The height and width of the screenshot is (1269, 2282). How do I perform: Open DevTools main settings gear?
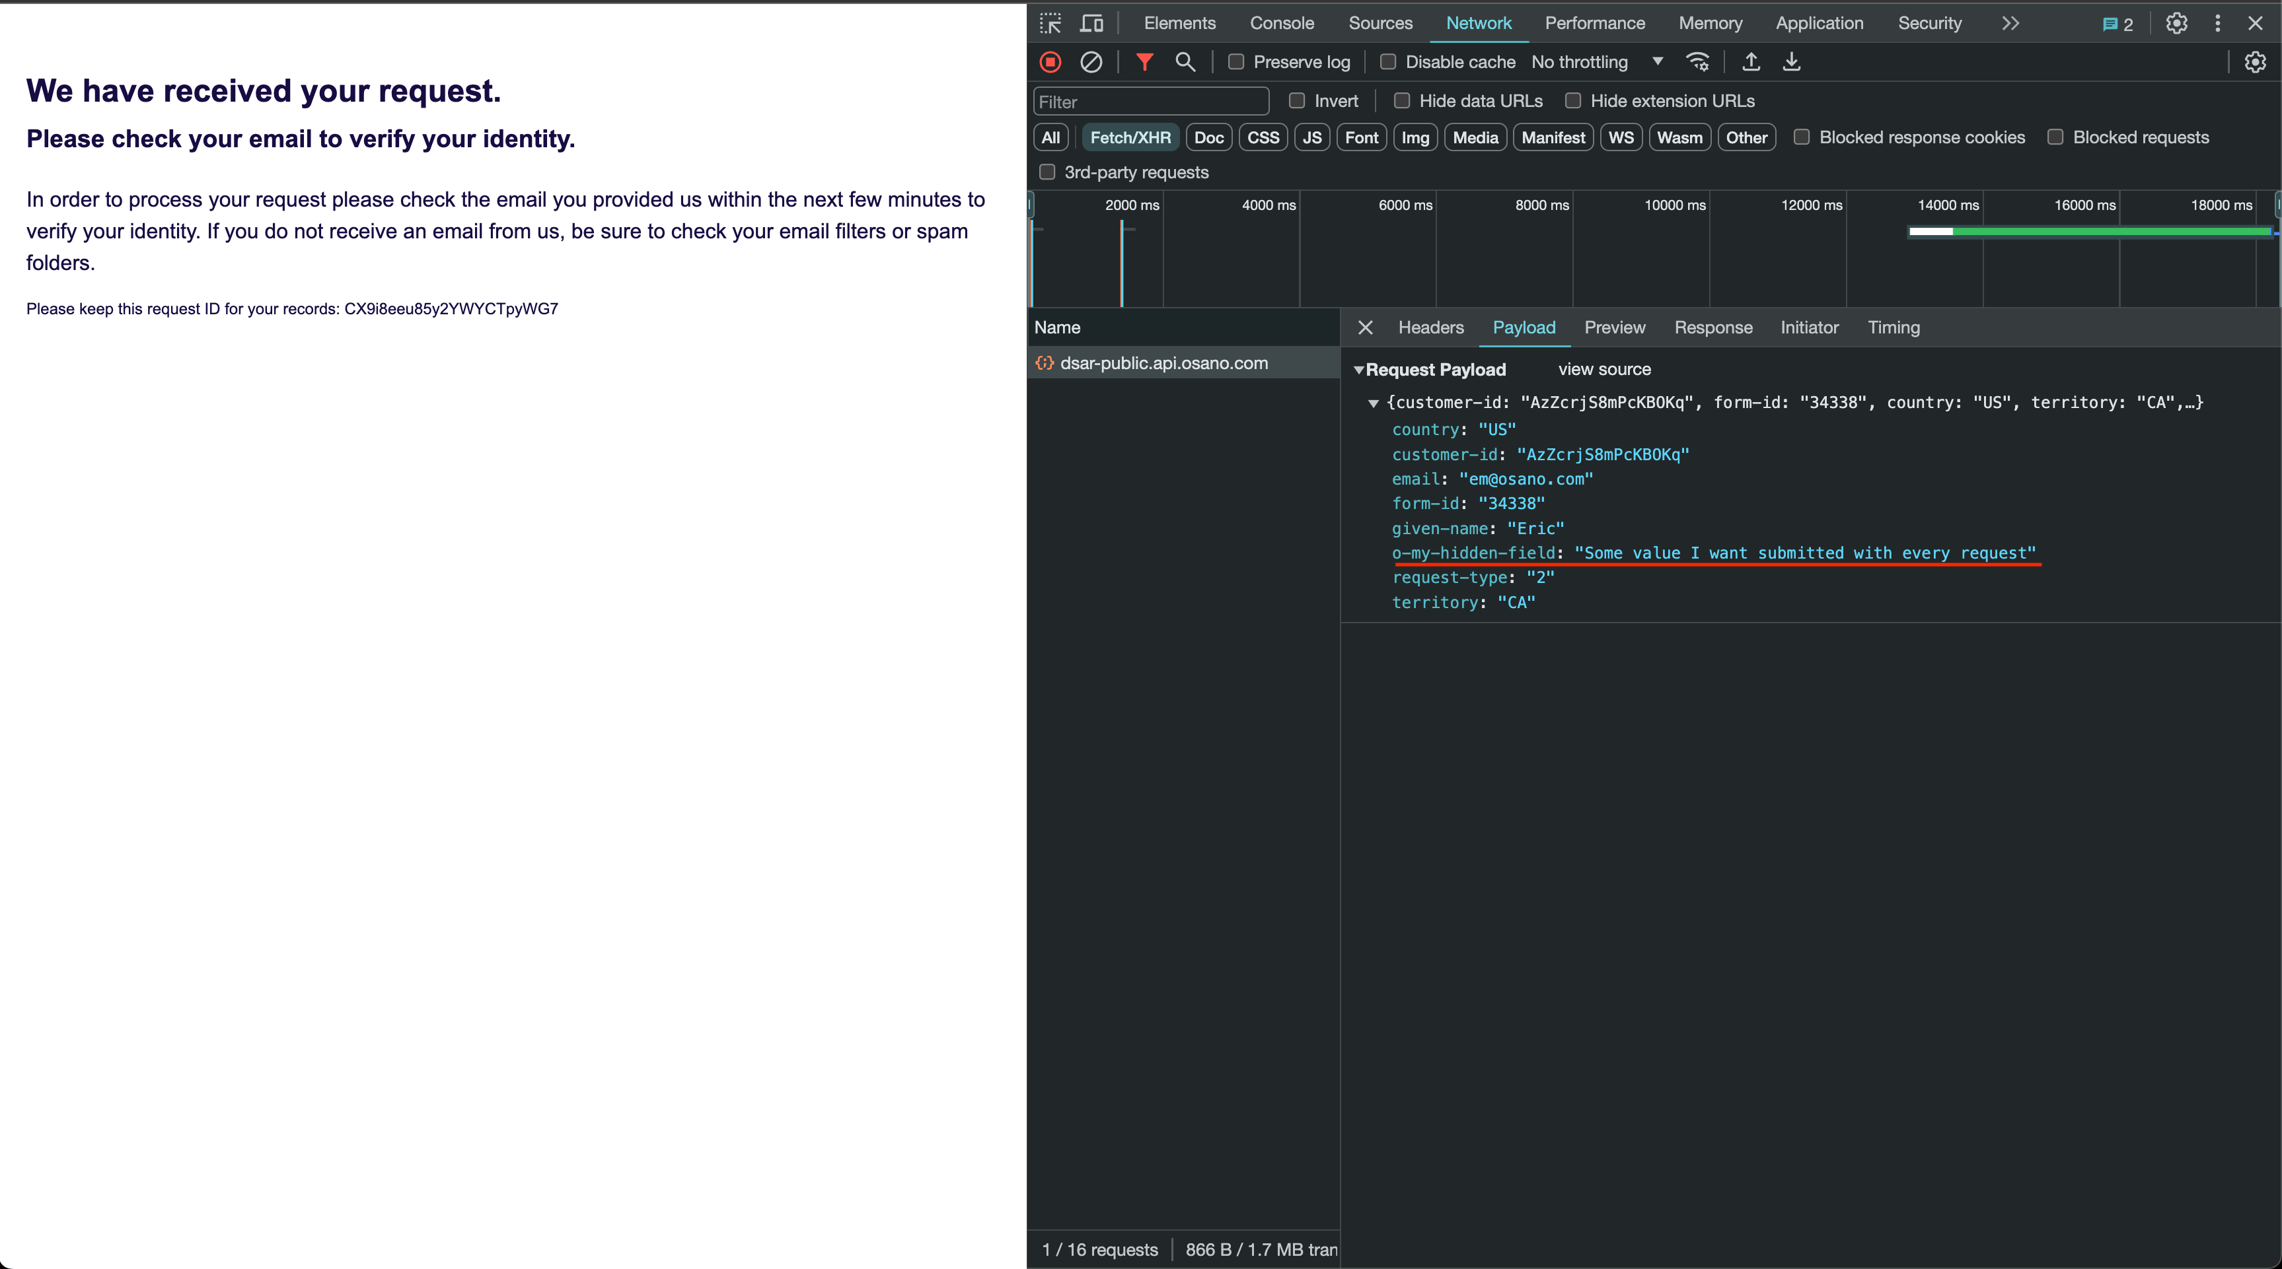click(2176, 23)
